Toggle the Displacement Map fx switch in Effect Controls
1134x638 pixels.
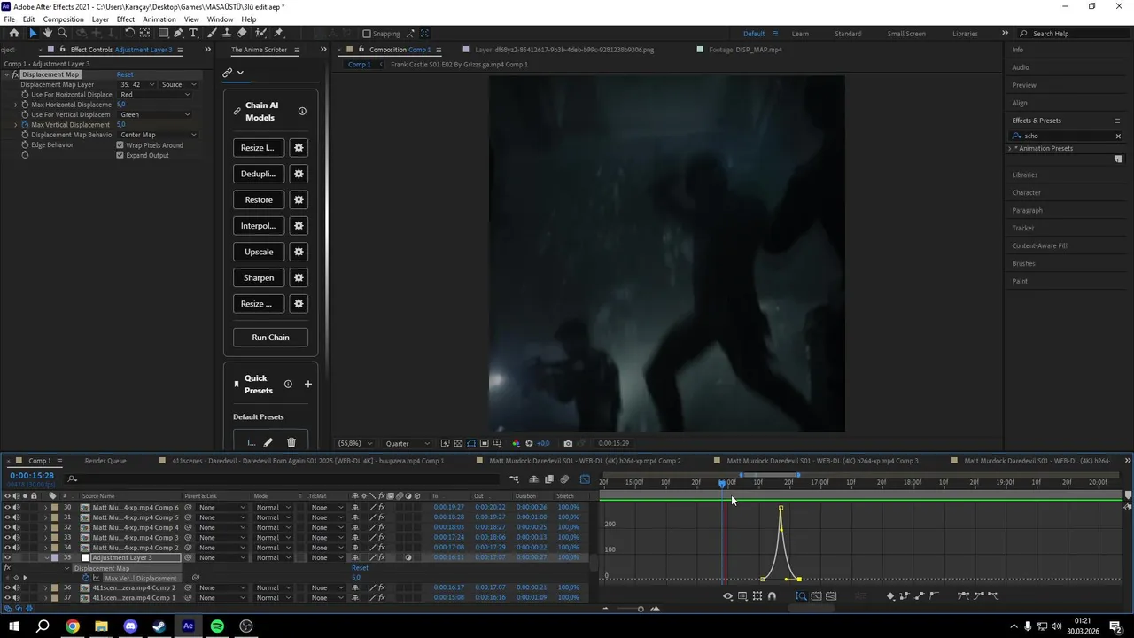click(15, 74)
